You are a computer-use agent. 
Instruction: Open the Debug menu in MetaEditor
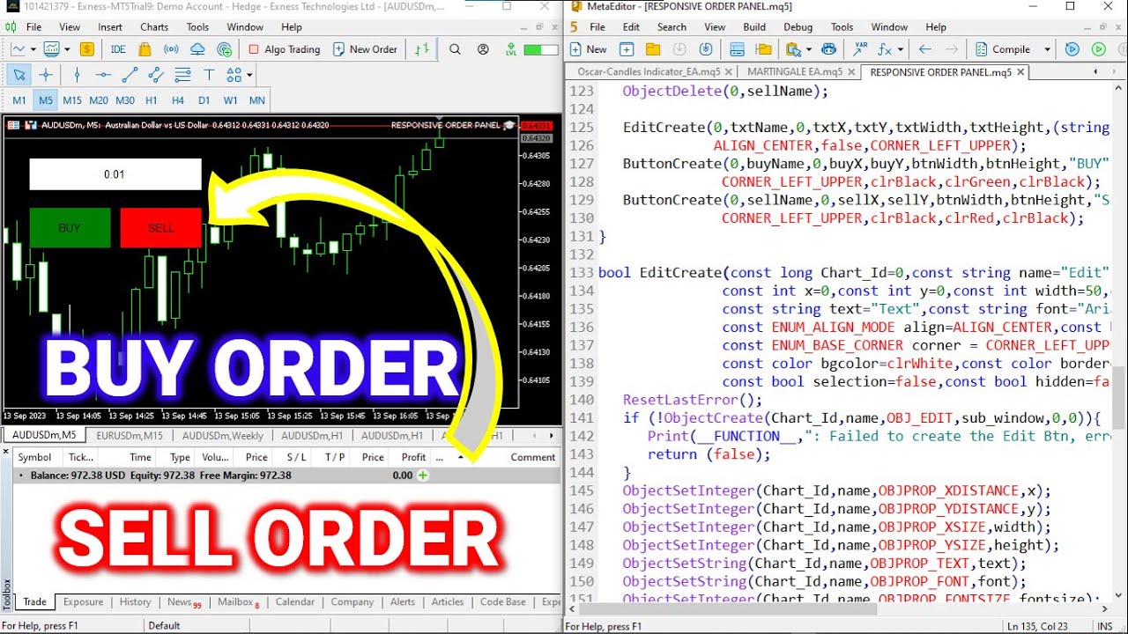click(798, 27)
